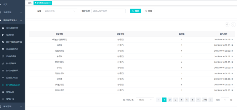Open 设备报文对象 menu item
Screen dimensions: 237x110
pyautogui.click(x=12, y=78)
